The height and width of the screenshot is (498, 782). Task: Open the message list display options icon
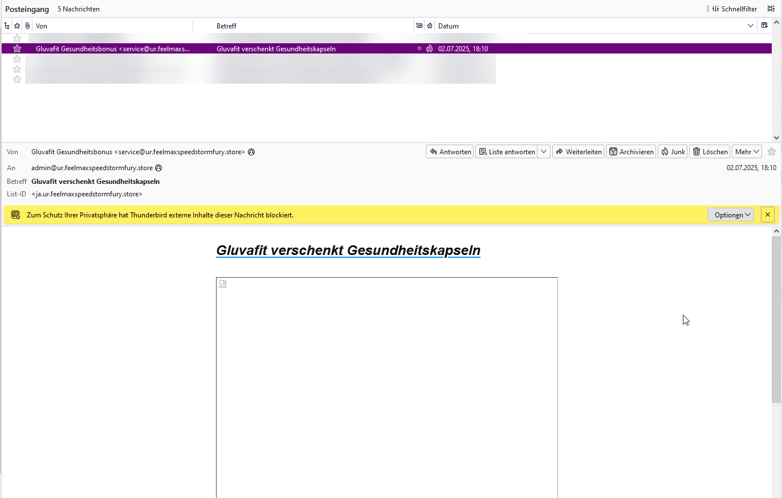(771, 9)
